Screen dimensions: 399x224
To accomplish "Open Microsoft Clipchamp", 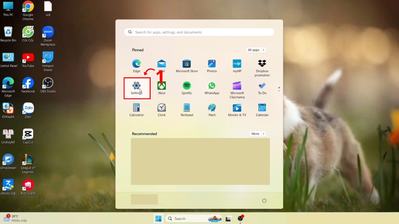I will click(x=237, y=90).
